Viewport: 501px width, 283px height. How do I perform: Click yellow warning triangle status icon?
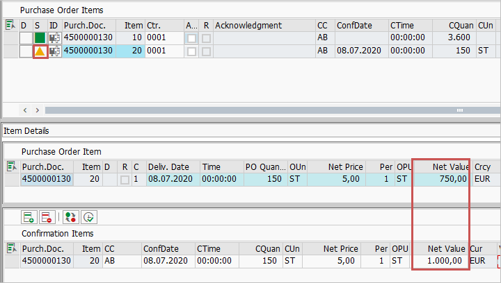tap(40, 51)
